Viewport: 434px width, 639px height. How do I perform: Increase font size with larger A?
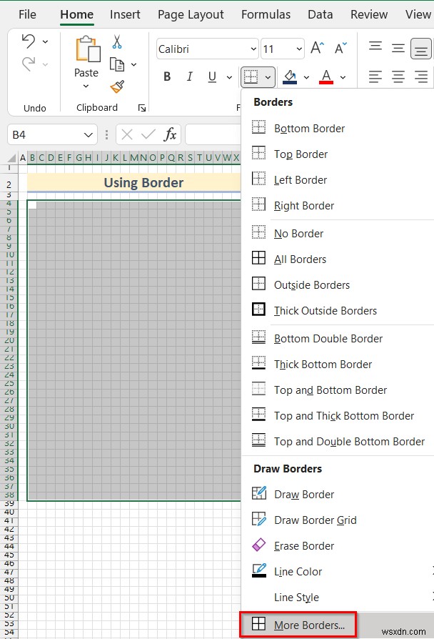[317, 48]
